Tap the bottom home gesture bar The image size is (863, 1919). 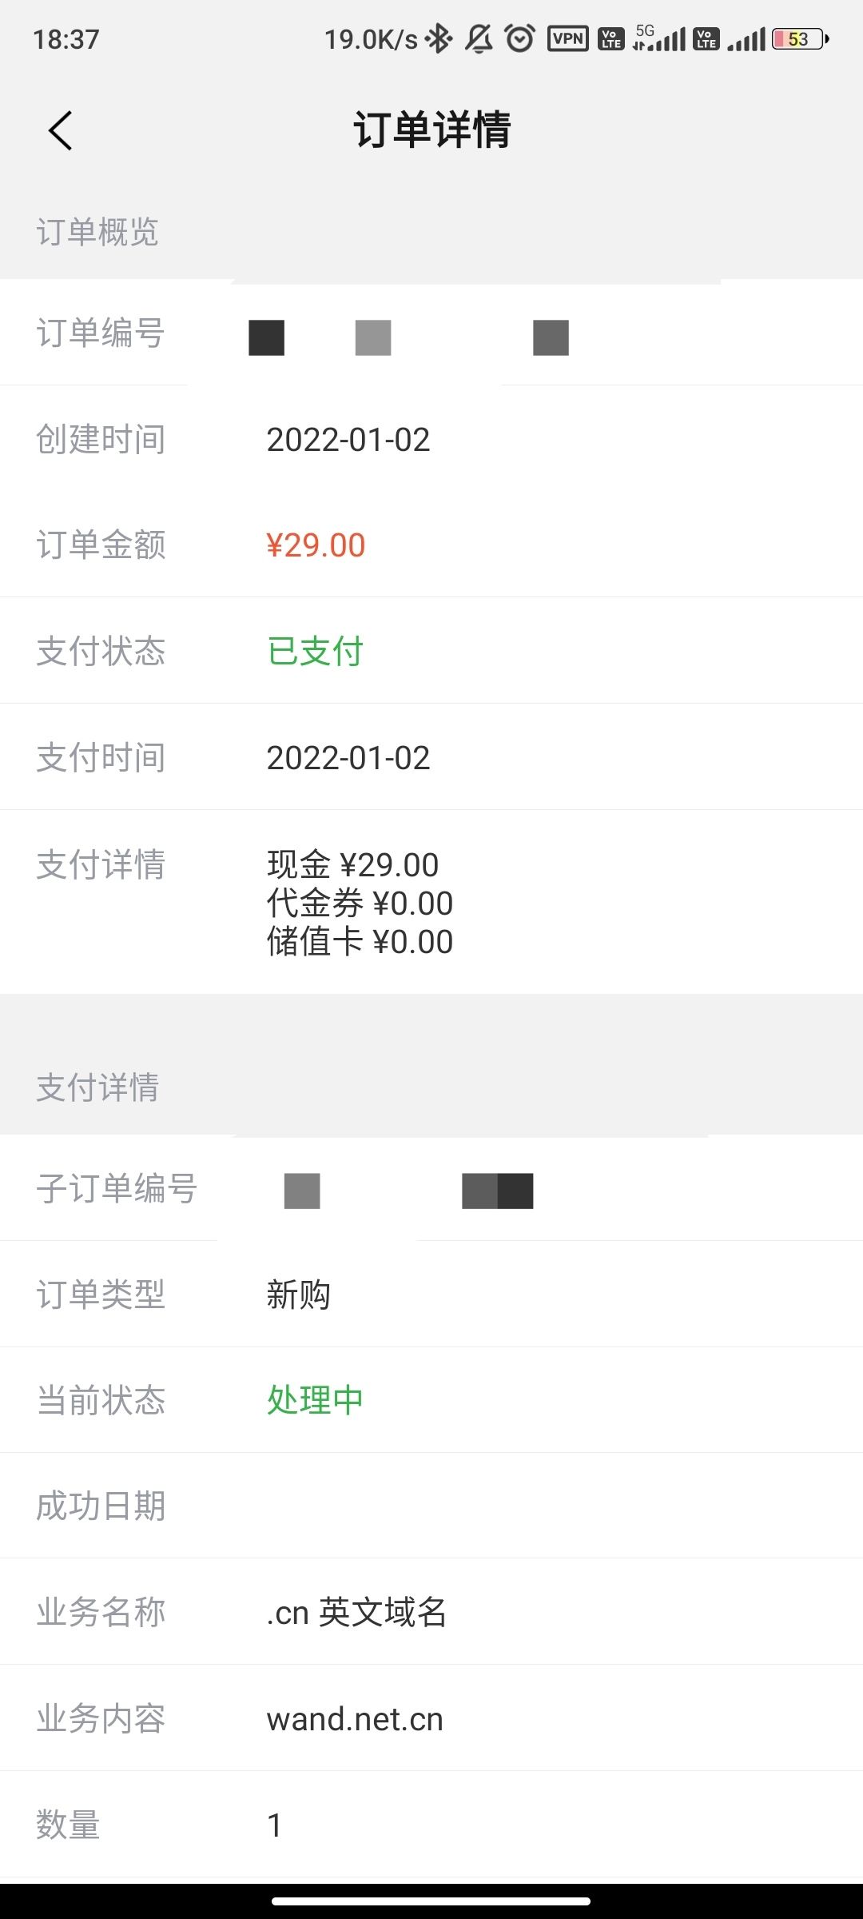tap(431, 1901)
